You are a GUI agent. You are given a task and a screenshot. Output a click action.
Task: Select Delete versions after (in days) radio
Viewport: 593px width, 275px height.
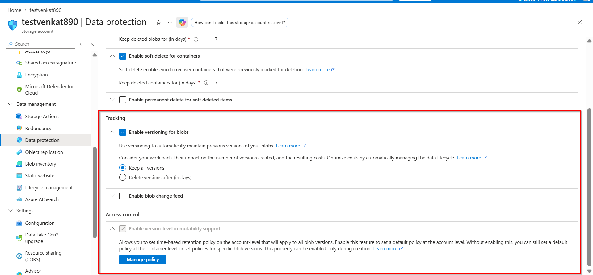[x=123, y=177]
